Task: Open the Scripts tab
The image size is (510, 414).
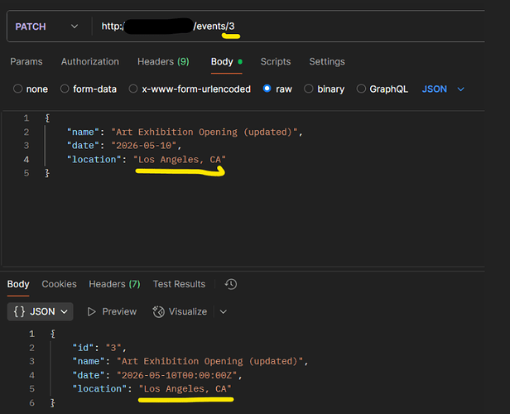Action: click(x=276, y=61)
